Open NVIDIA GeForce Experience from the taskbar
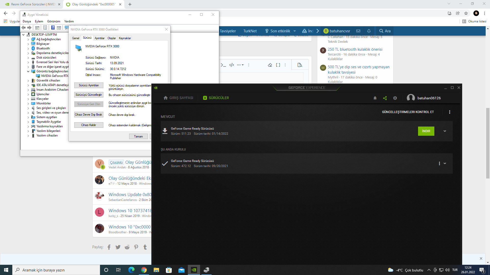The height and width of the screenshot is (275, 490). (194, 270)
